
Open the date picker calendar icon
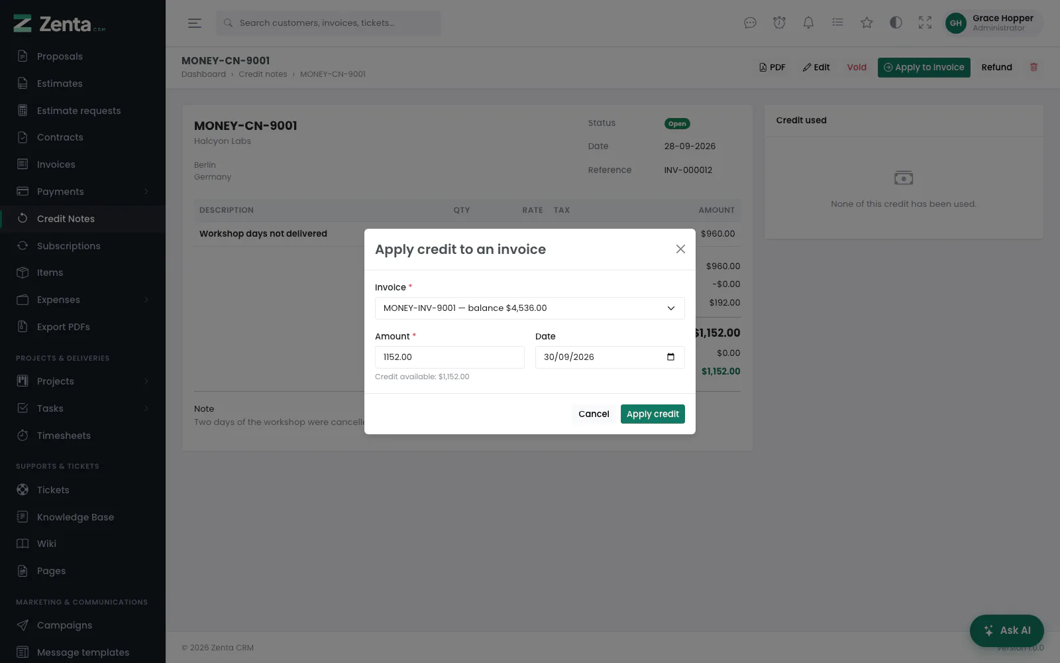(x=670, y=357)
